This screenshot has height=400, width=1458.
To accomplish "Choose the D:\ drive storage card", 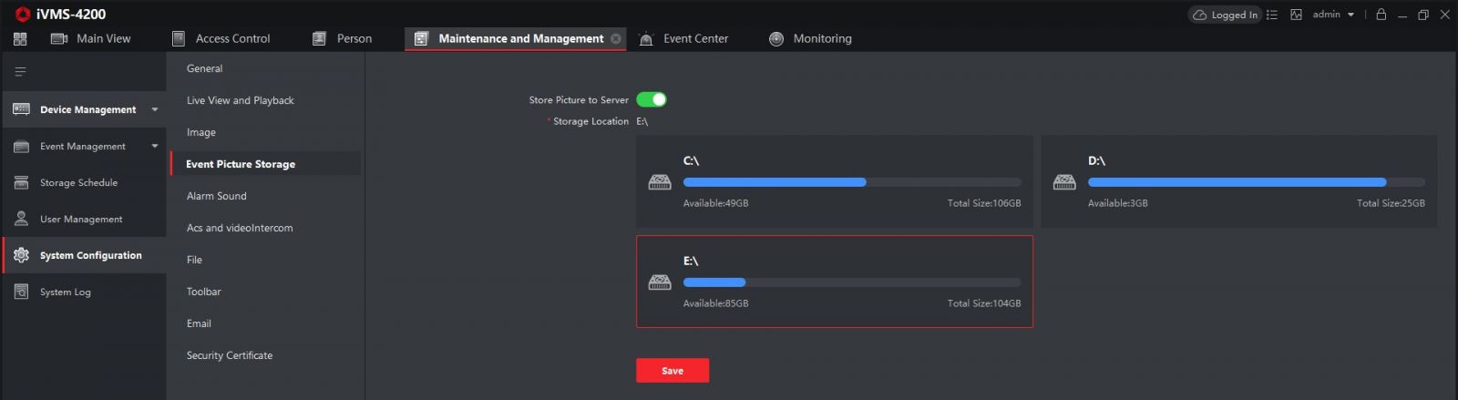I will point(1238,181).
